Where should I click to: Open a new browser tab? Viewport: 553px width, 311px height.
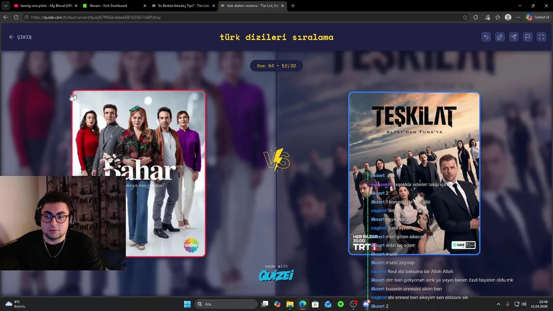point(293,6)
